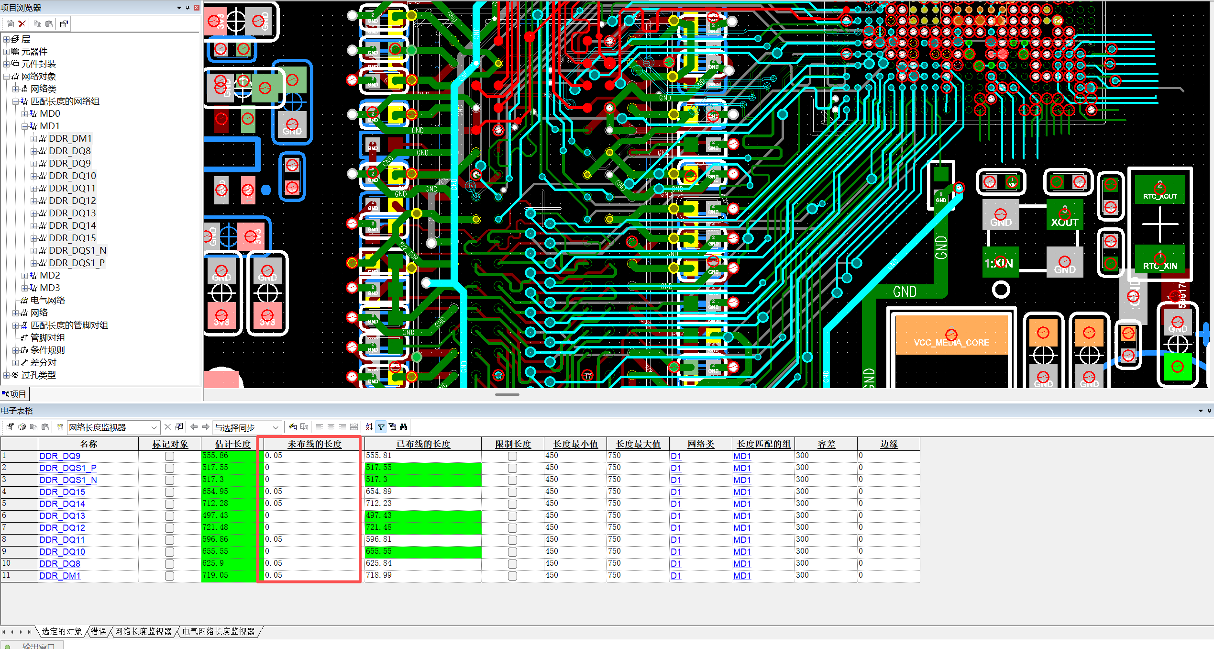1214x649 pixels.
Task: Check 标记对象 box for DDR_DQ13
Action: (x=169, y=516)
